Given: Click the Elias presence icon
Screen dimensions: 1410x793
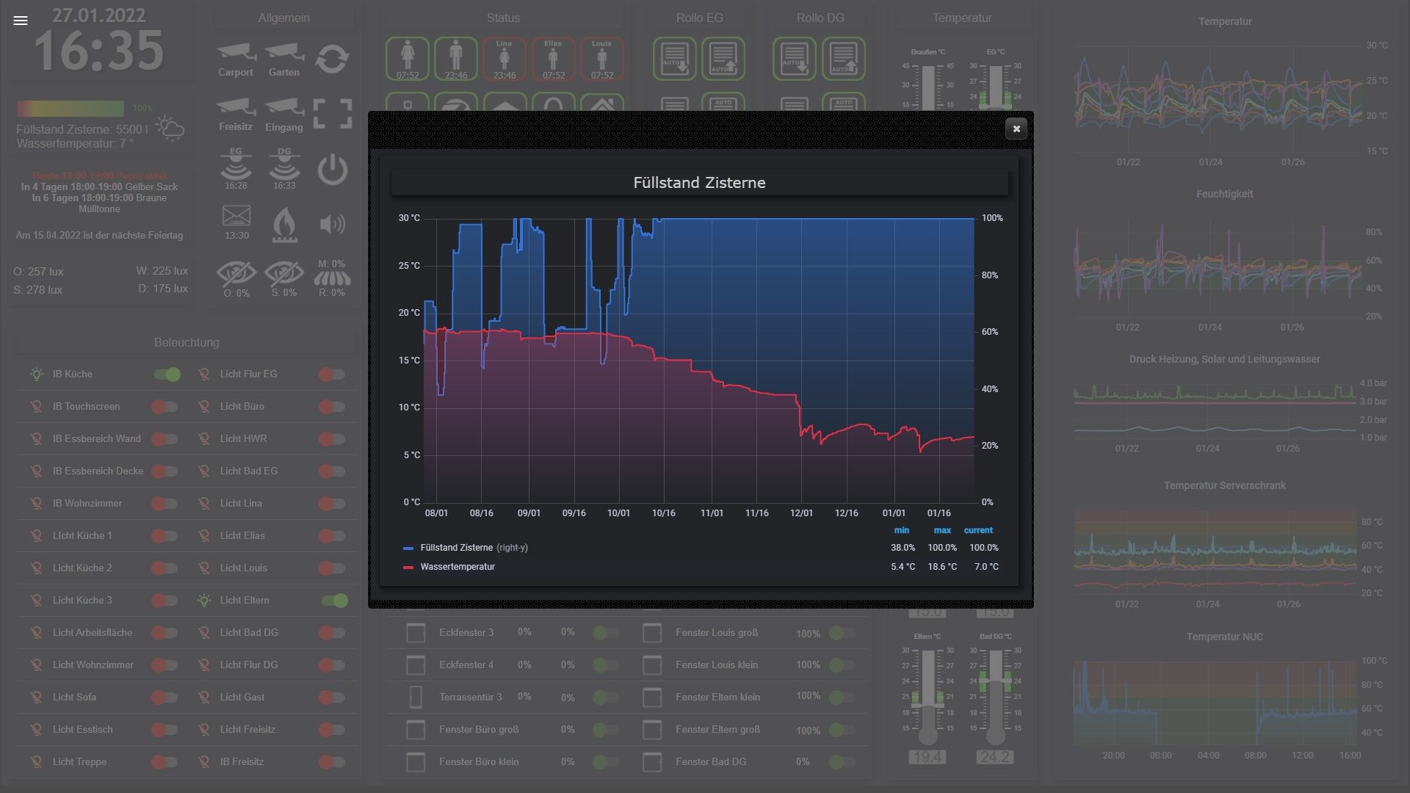Looking at the screenshot, I should (x=553, y=59).
